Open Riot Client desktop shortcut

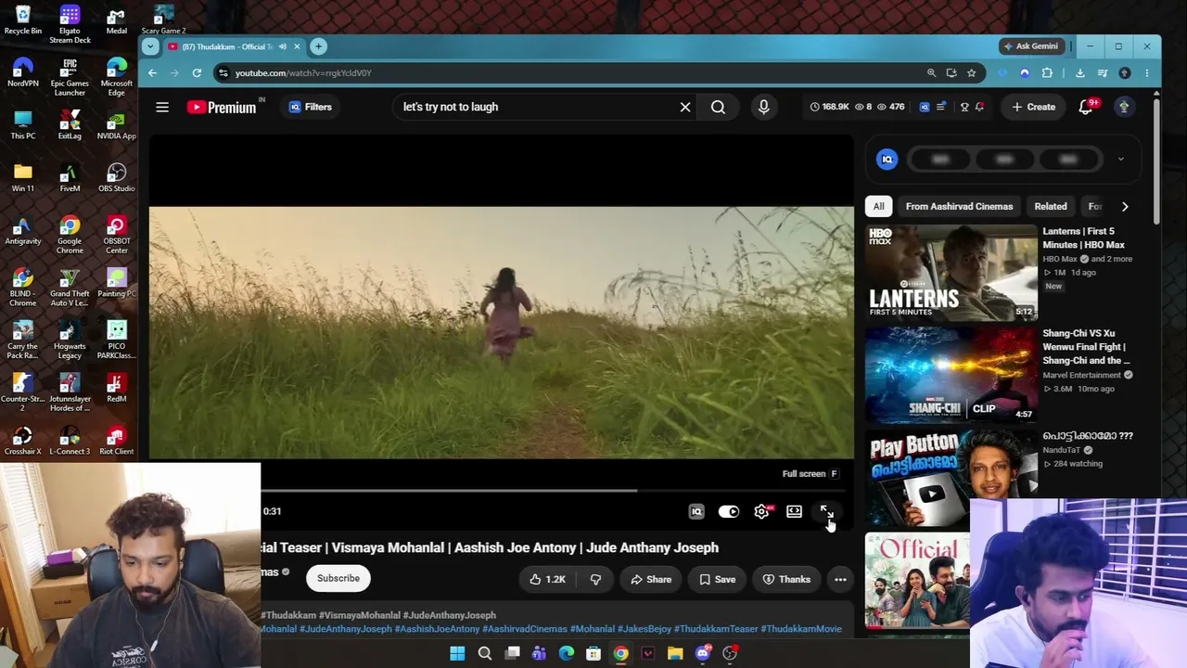[116, 440]
